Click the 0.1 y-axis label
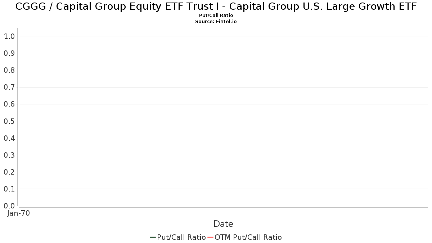Image resolution: width=432 pixels, height=243 pixels. (9, 189)
